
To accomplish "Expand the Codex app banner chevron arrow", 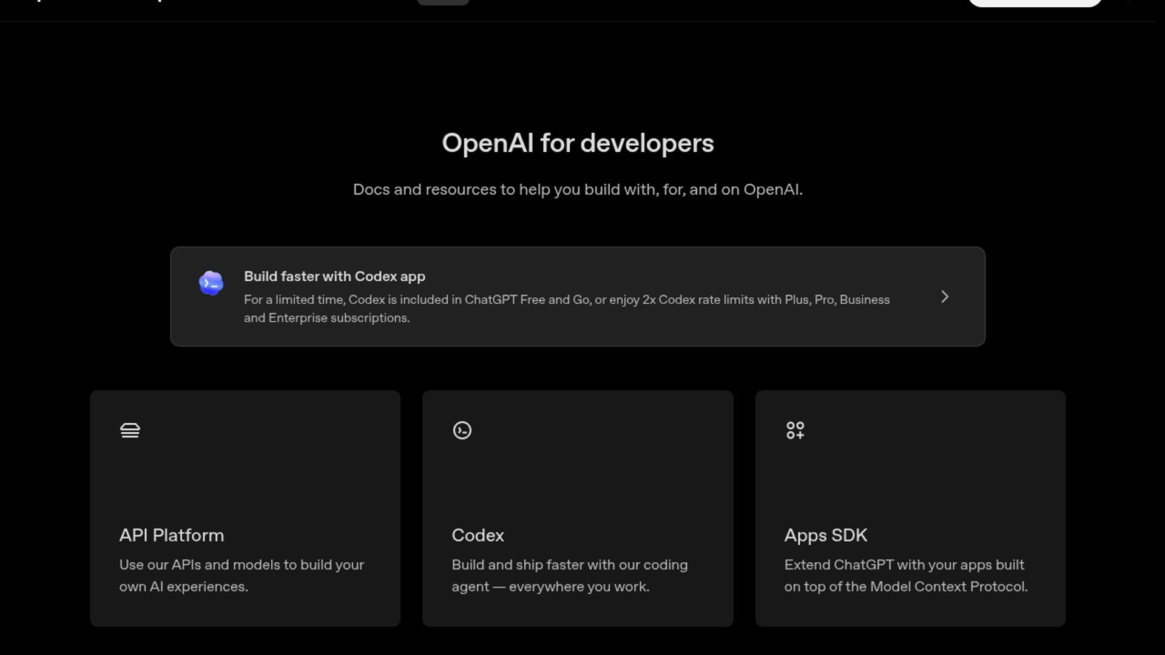I will point(944,297).
